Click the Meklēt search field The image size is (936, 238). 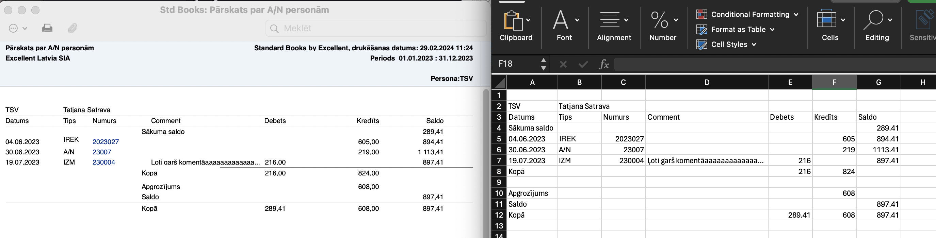coord(376,28)
